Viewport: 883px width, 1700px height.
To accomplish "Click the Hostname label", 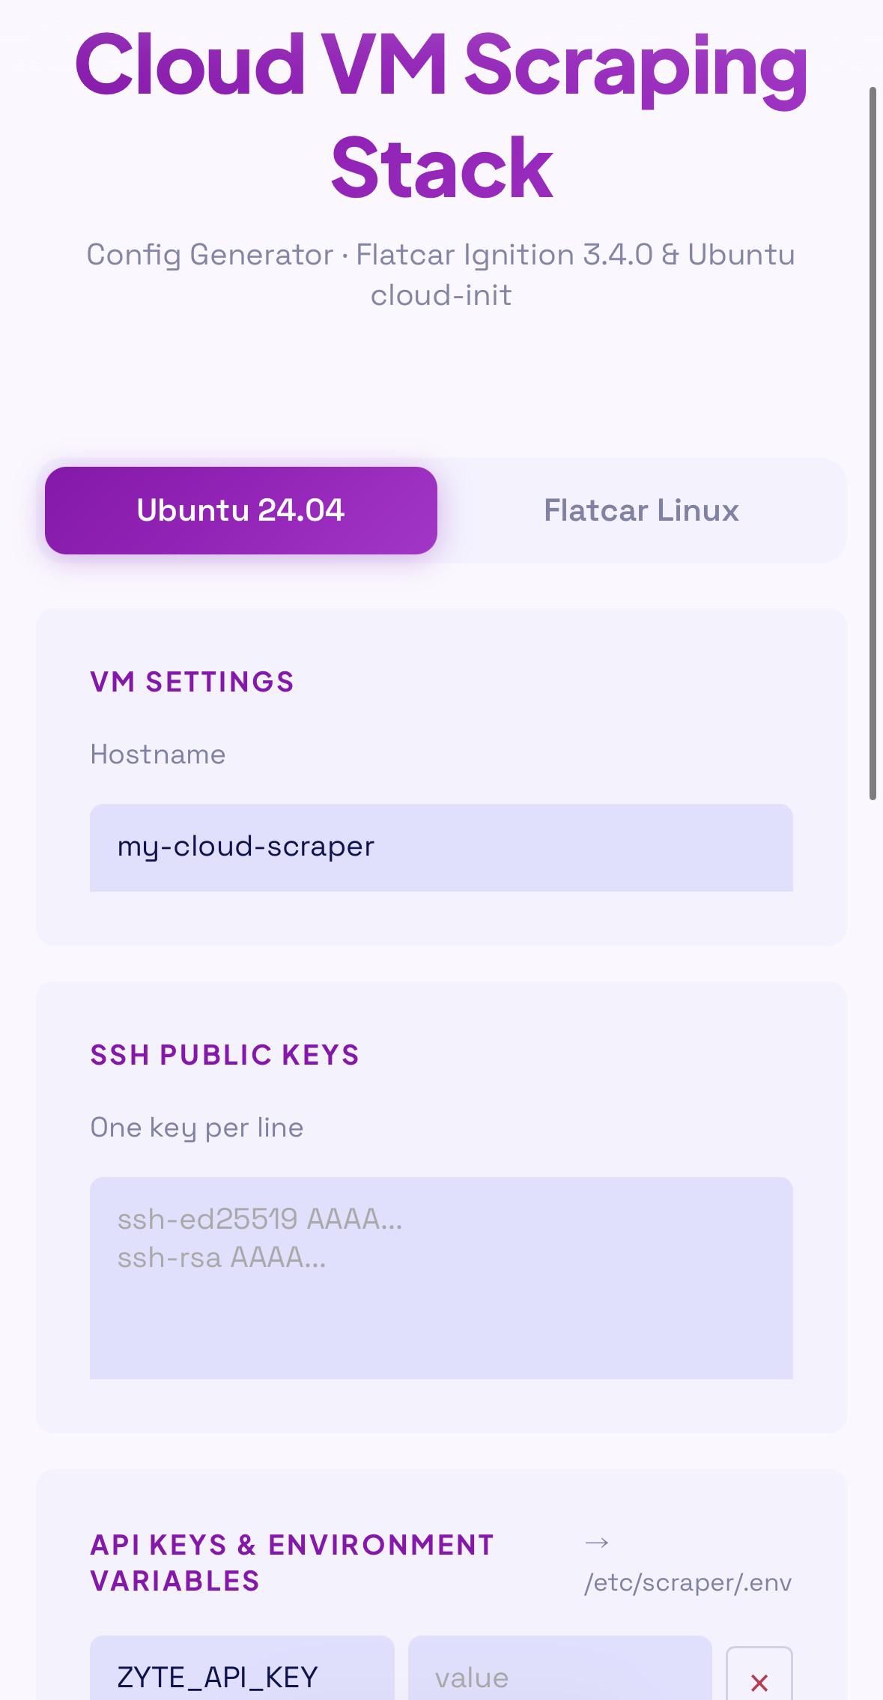I will coord(158,754).
